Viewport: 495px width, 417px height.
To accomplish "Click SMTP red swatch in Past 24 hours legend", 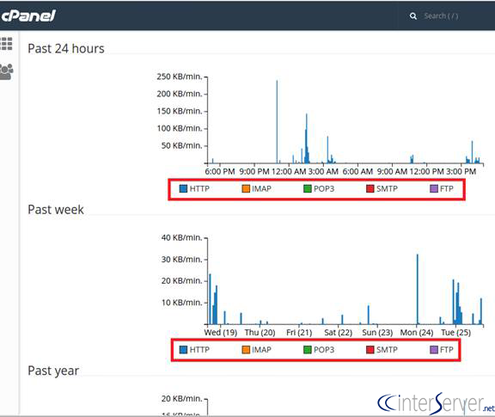I will [370, 188].
